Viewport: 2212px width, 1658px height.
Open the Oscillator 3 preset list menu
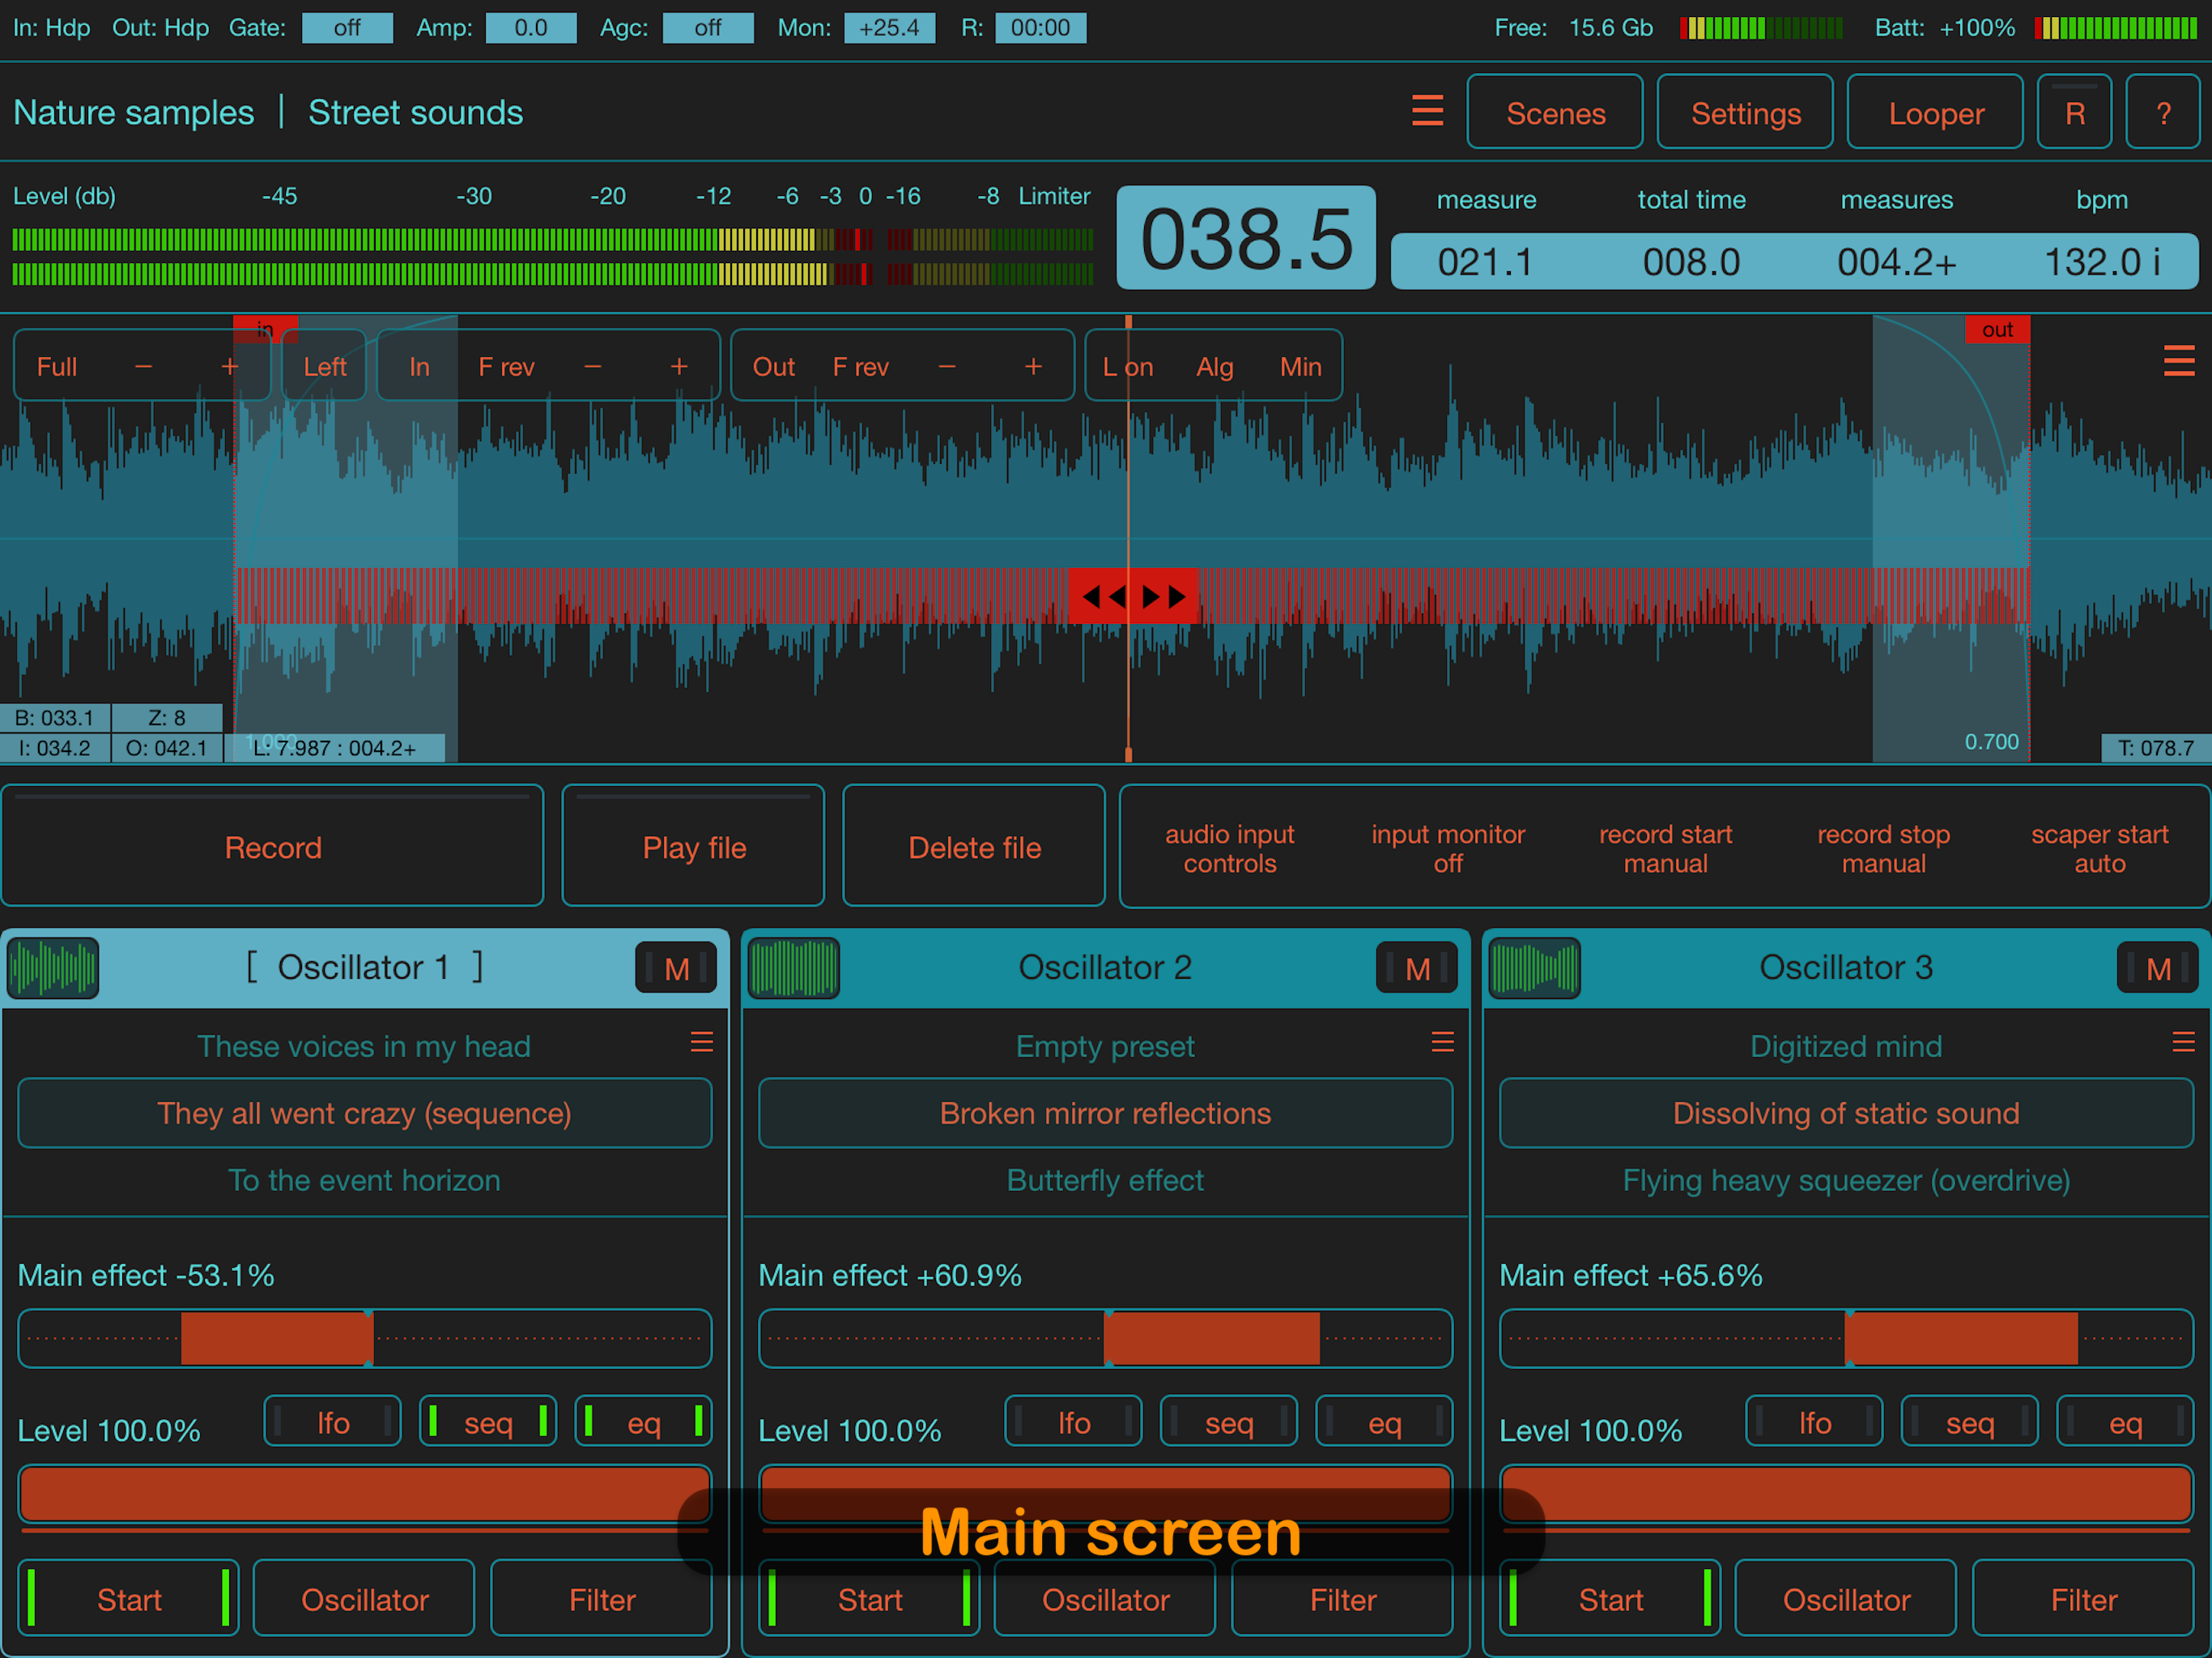tap(2183, 1043)
